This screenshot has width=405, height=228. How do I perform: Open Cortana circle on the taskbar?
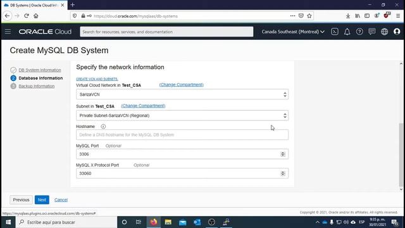click(x=124, y=222)
